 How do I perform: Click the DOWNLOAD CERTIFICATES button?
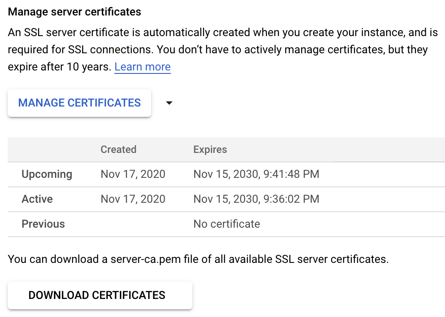tap(100, 295)
